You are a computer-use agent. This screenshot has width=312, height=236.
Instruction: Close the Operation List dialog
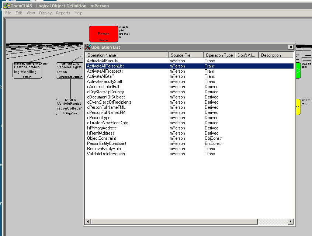tap(291, 47)
